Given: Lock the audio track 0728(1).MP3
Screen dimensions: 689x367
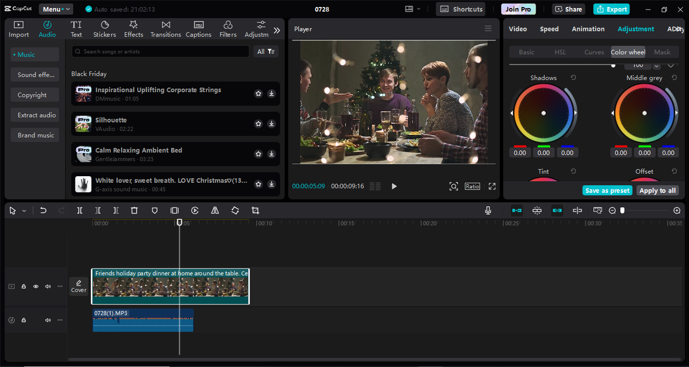Looking at the screenshot, I should [x=24, y=320].
